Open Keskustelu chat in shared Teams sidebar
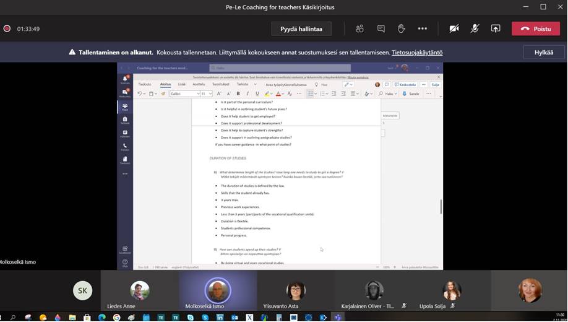This screenshot has height=322, width=568. tap(125, 93)
